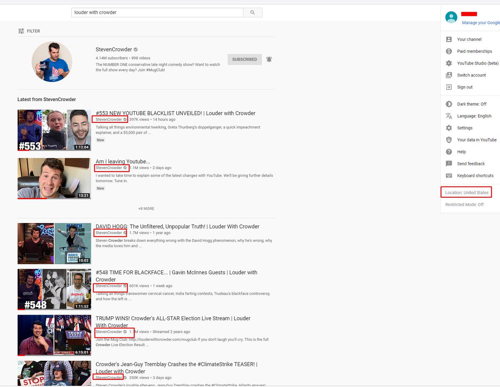Click the notification bell beside SUBSCRIBED
500x387 pixels.
pyautogui.click(x=269, y=59)
